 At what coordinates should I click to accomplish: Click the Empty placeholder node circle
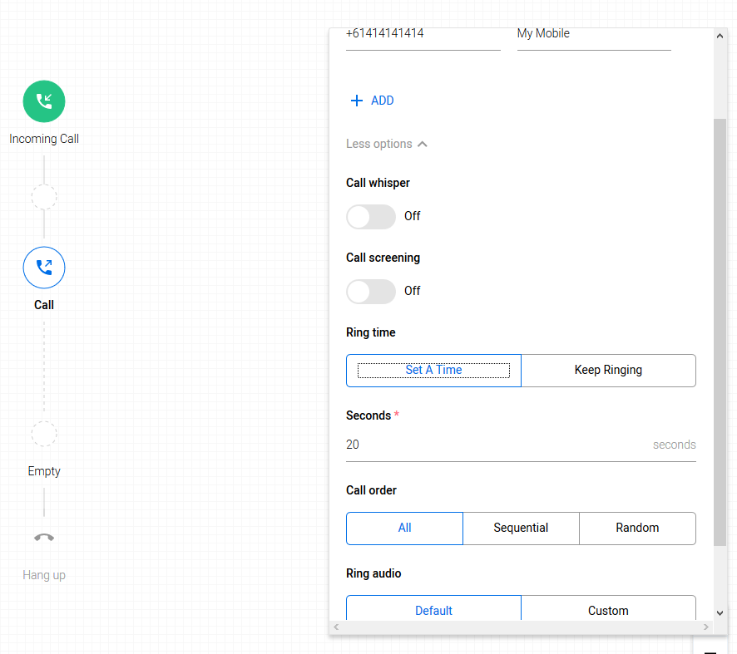pyautogui.click(x=44, y=434)
